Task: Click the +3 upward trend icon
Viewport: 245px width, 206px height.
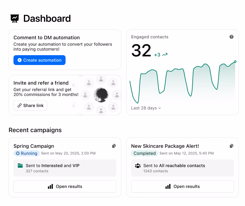Action: (x=165, y=55)
